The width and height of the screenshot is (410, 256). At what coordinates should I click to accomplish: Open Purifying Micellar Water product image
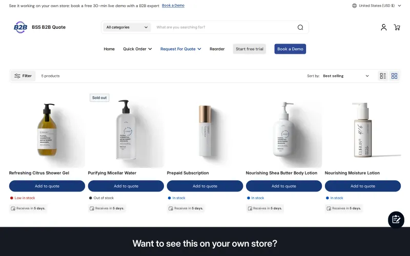coord(126,130)
